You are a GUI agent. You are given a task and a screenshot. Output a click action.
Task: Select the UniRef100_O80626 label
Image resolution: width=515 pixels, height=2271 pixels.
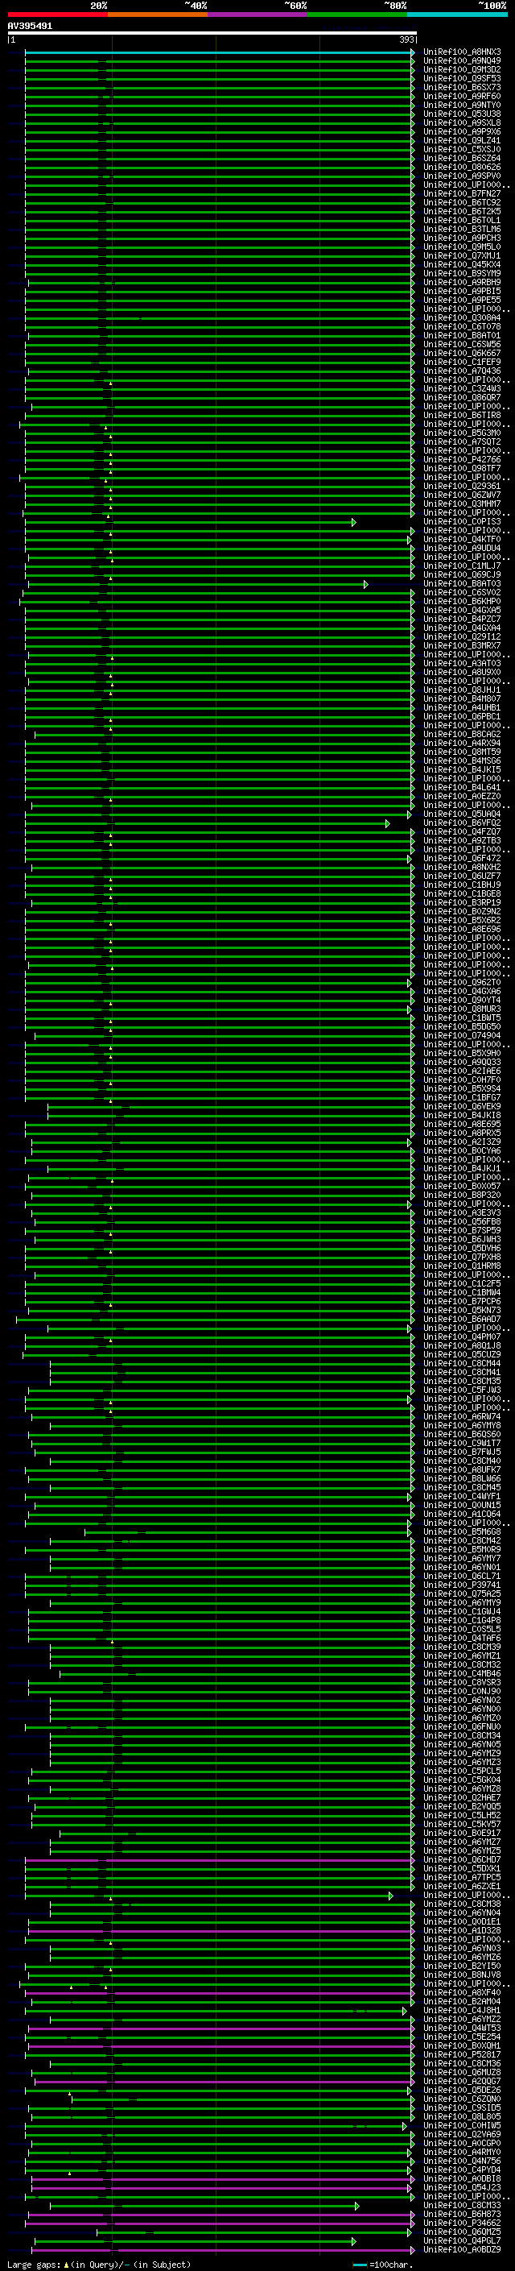[x=462, y=168]
